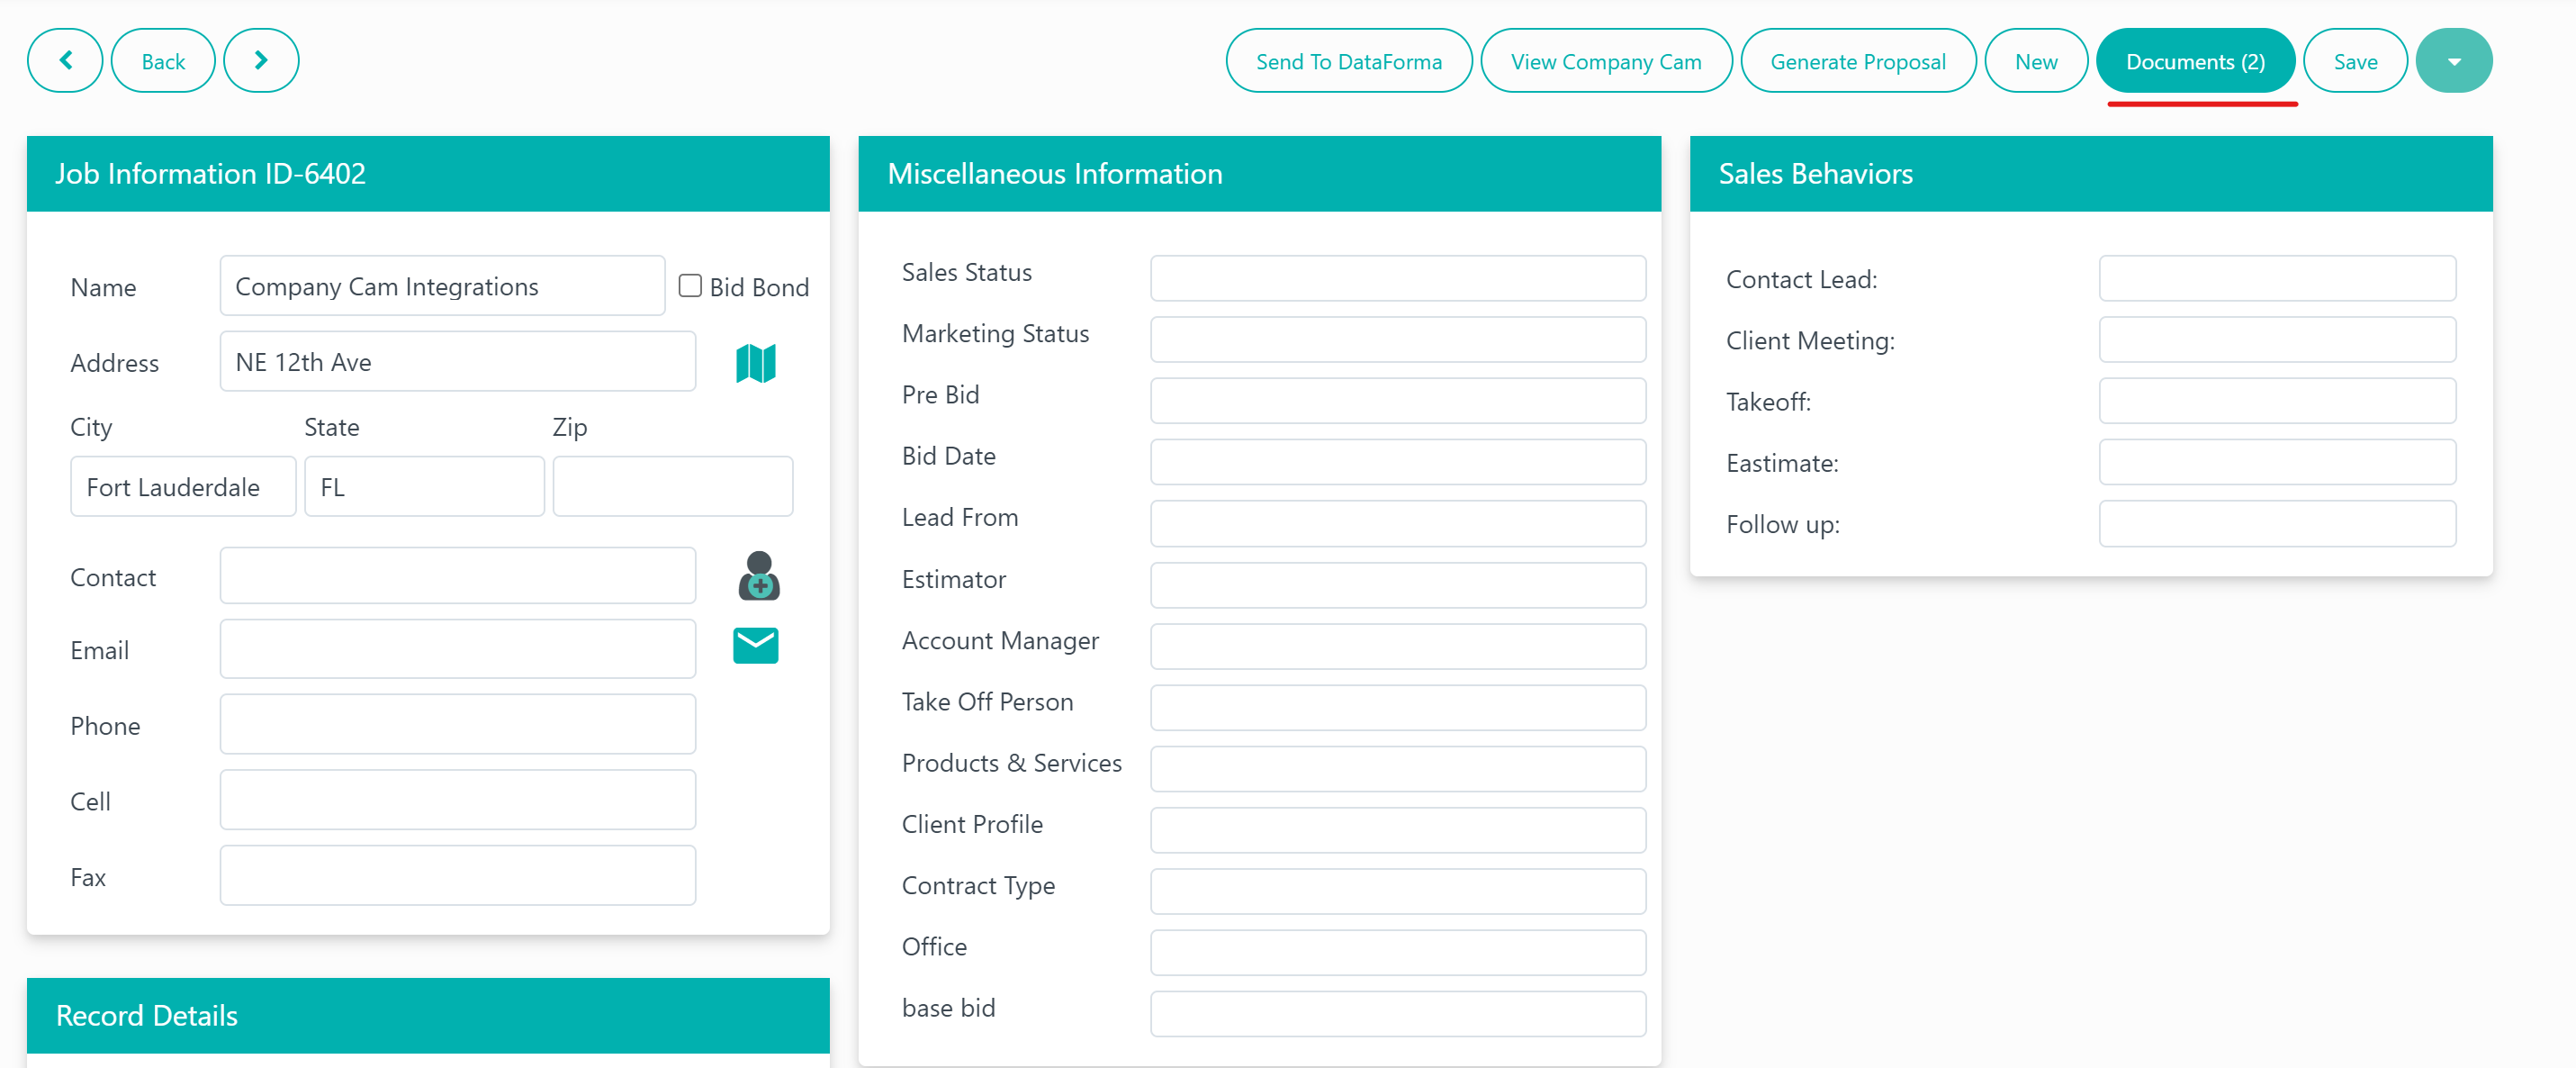This screenshot has width=2576, height=1068.
Task: Select the Office field
Action: tap(1397, 953)
